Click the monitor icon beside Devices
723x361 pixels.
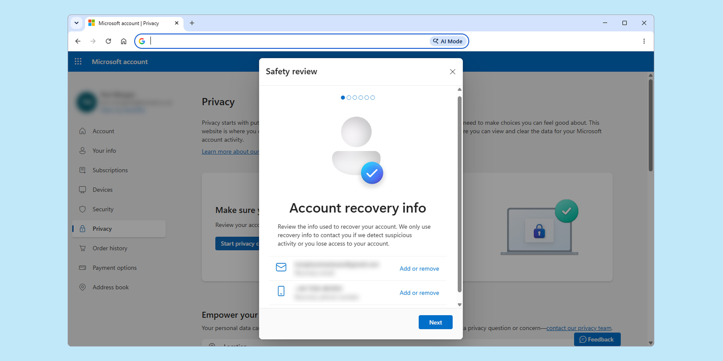point(82,190)
